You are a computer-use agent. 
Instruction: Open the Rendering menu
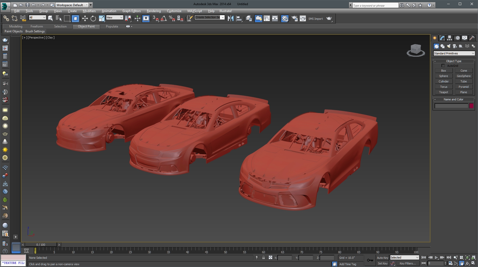point(154,11)
